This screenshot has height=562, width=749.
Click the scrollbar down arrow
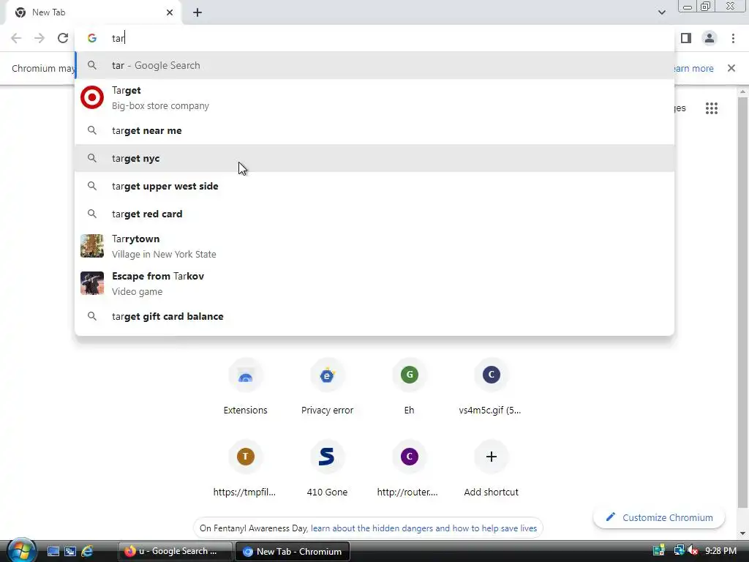click(x=742, y=533)
